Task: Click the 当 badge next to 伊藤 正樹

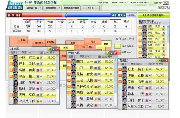Action: coord(120,75)
